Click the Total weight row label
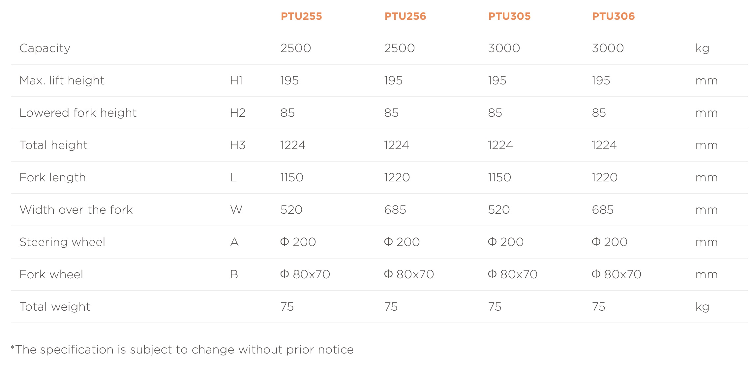 tap(55, 307)
